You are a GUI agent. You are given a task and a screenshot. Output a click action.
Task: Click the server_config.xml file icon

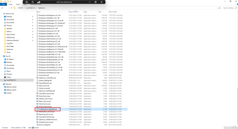37,125
